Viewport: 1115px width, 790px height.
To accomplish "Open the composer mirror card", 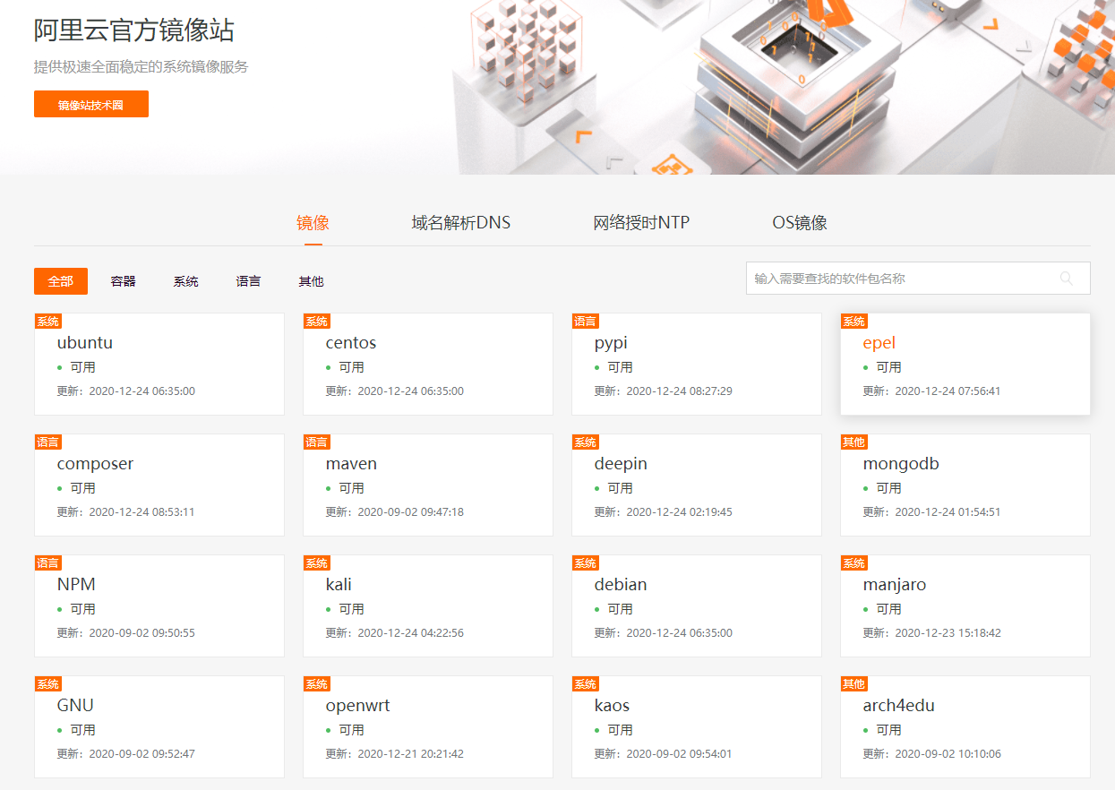I will pos(159,485).
